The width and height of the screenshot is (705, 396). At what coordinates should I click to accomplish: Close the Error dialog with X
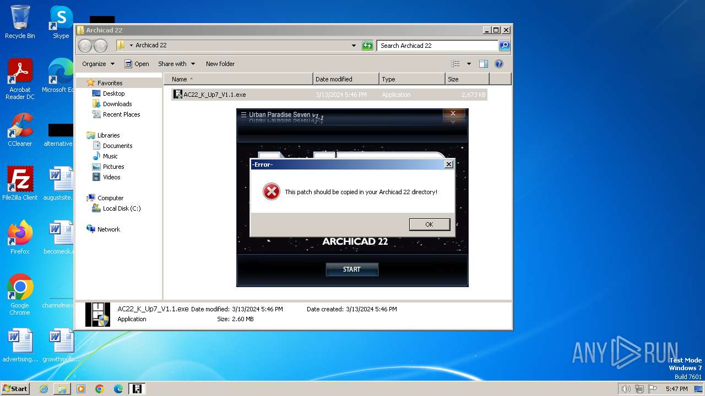[x=449, y=164]
